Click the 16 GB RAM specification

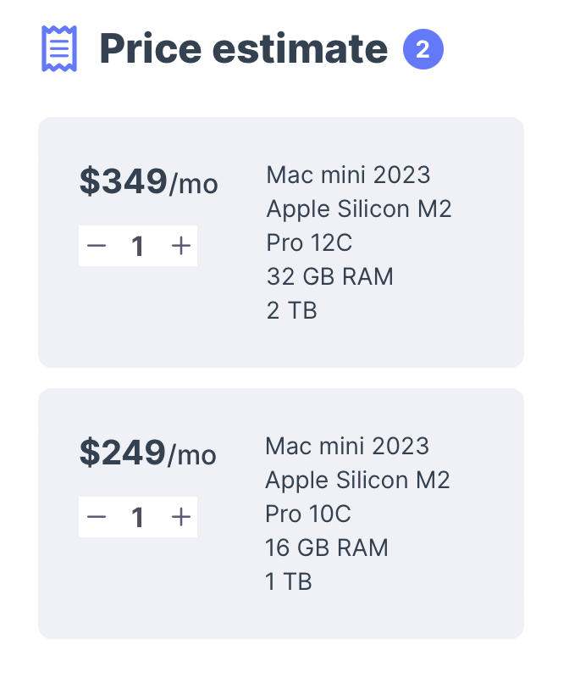click(x=327, y=547)
